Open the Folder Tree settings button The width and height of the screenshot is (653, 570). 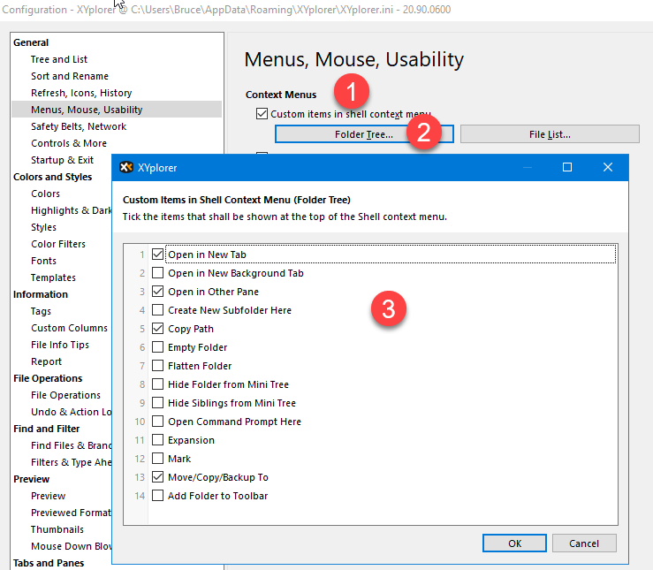(363, 134)
